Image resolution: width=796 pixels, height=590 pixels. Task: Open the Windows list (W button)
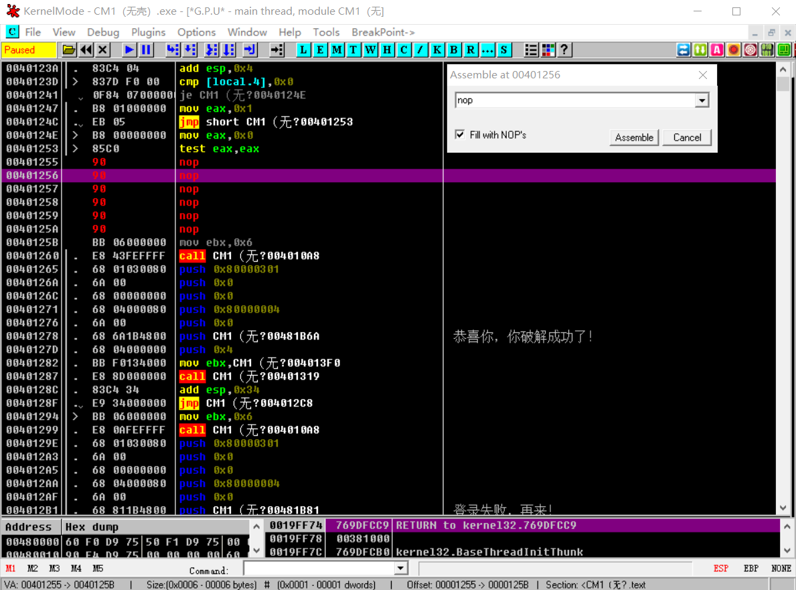[x=370, y=50]
